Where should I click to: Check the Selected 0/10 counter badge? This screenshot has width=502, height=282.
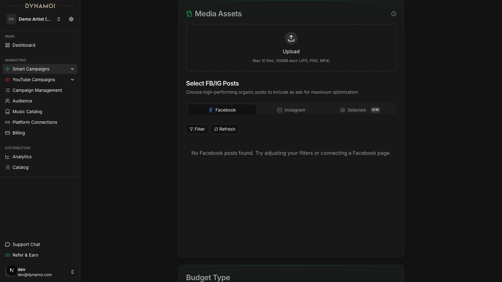(375, 110)
